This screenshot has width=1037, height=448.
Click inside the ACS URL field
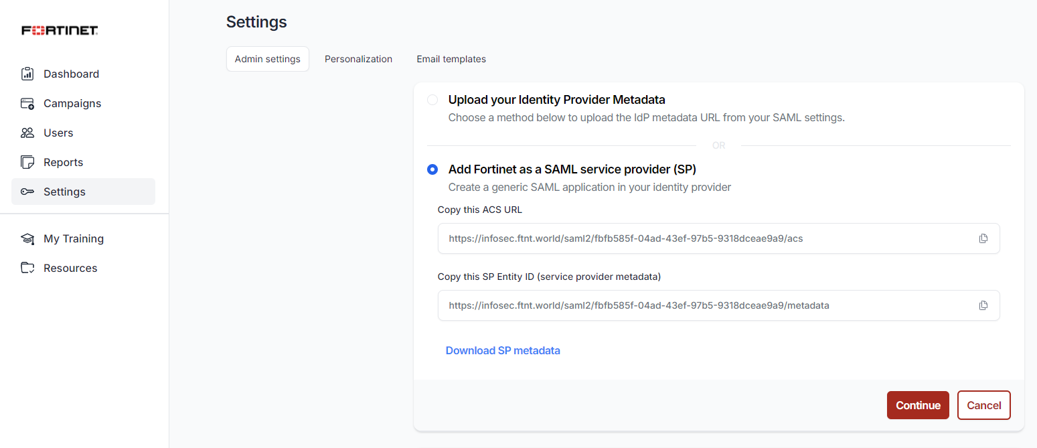(x=719, y=238)
